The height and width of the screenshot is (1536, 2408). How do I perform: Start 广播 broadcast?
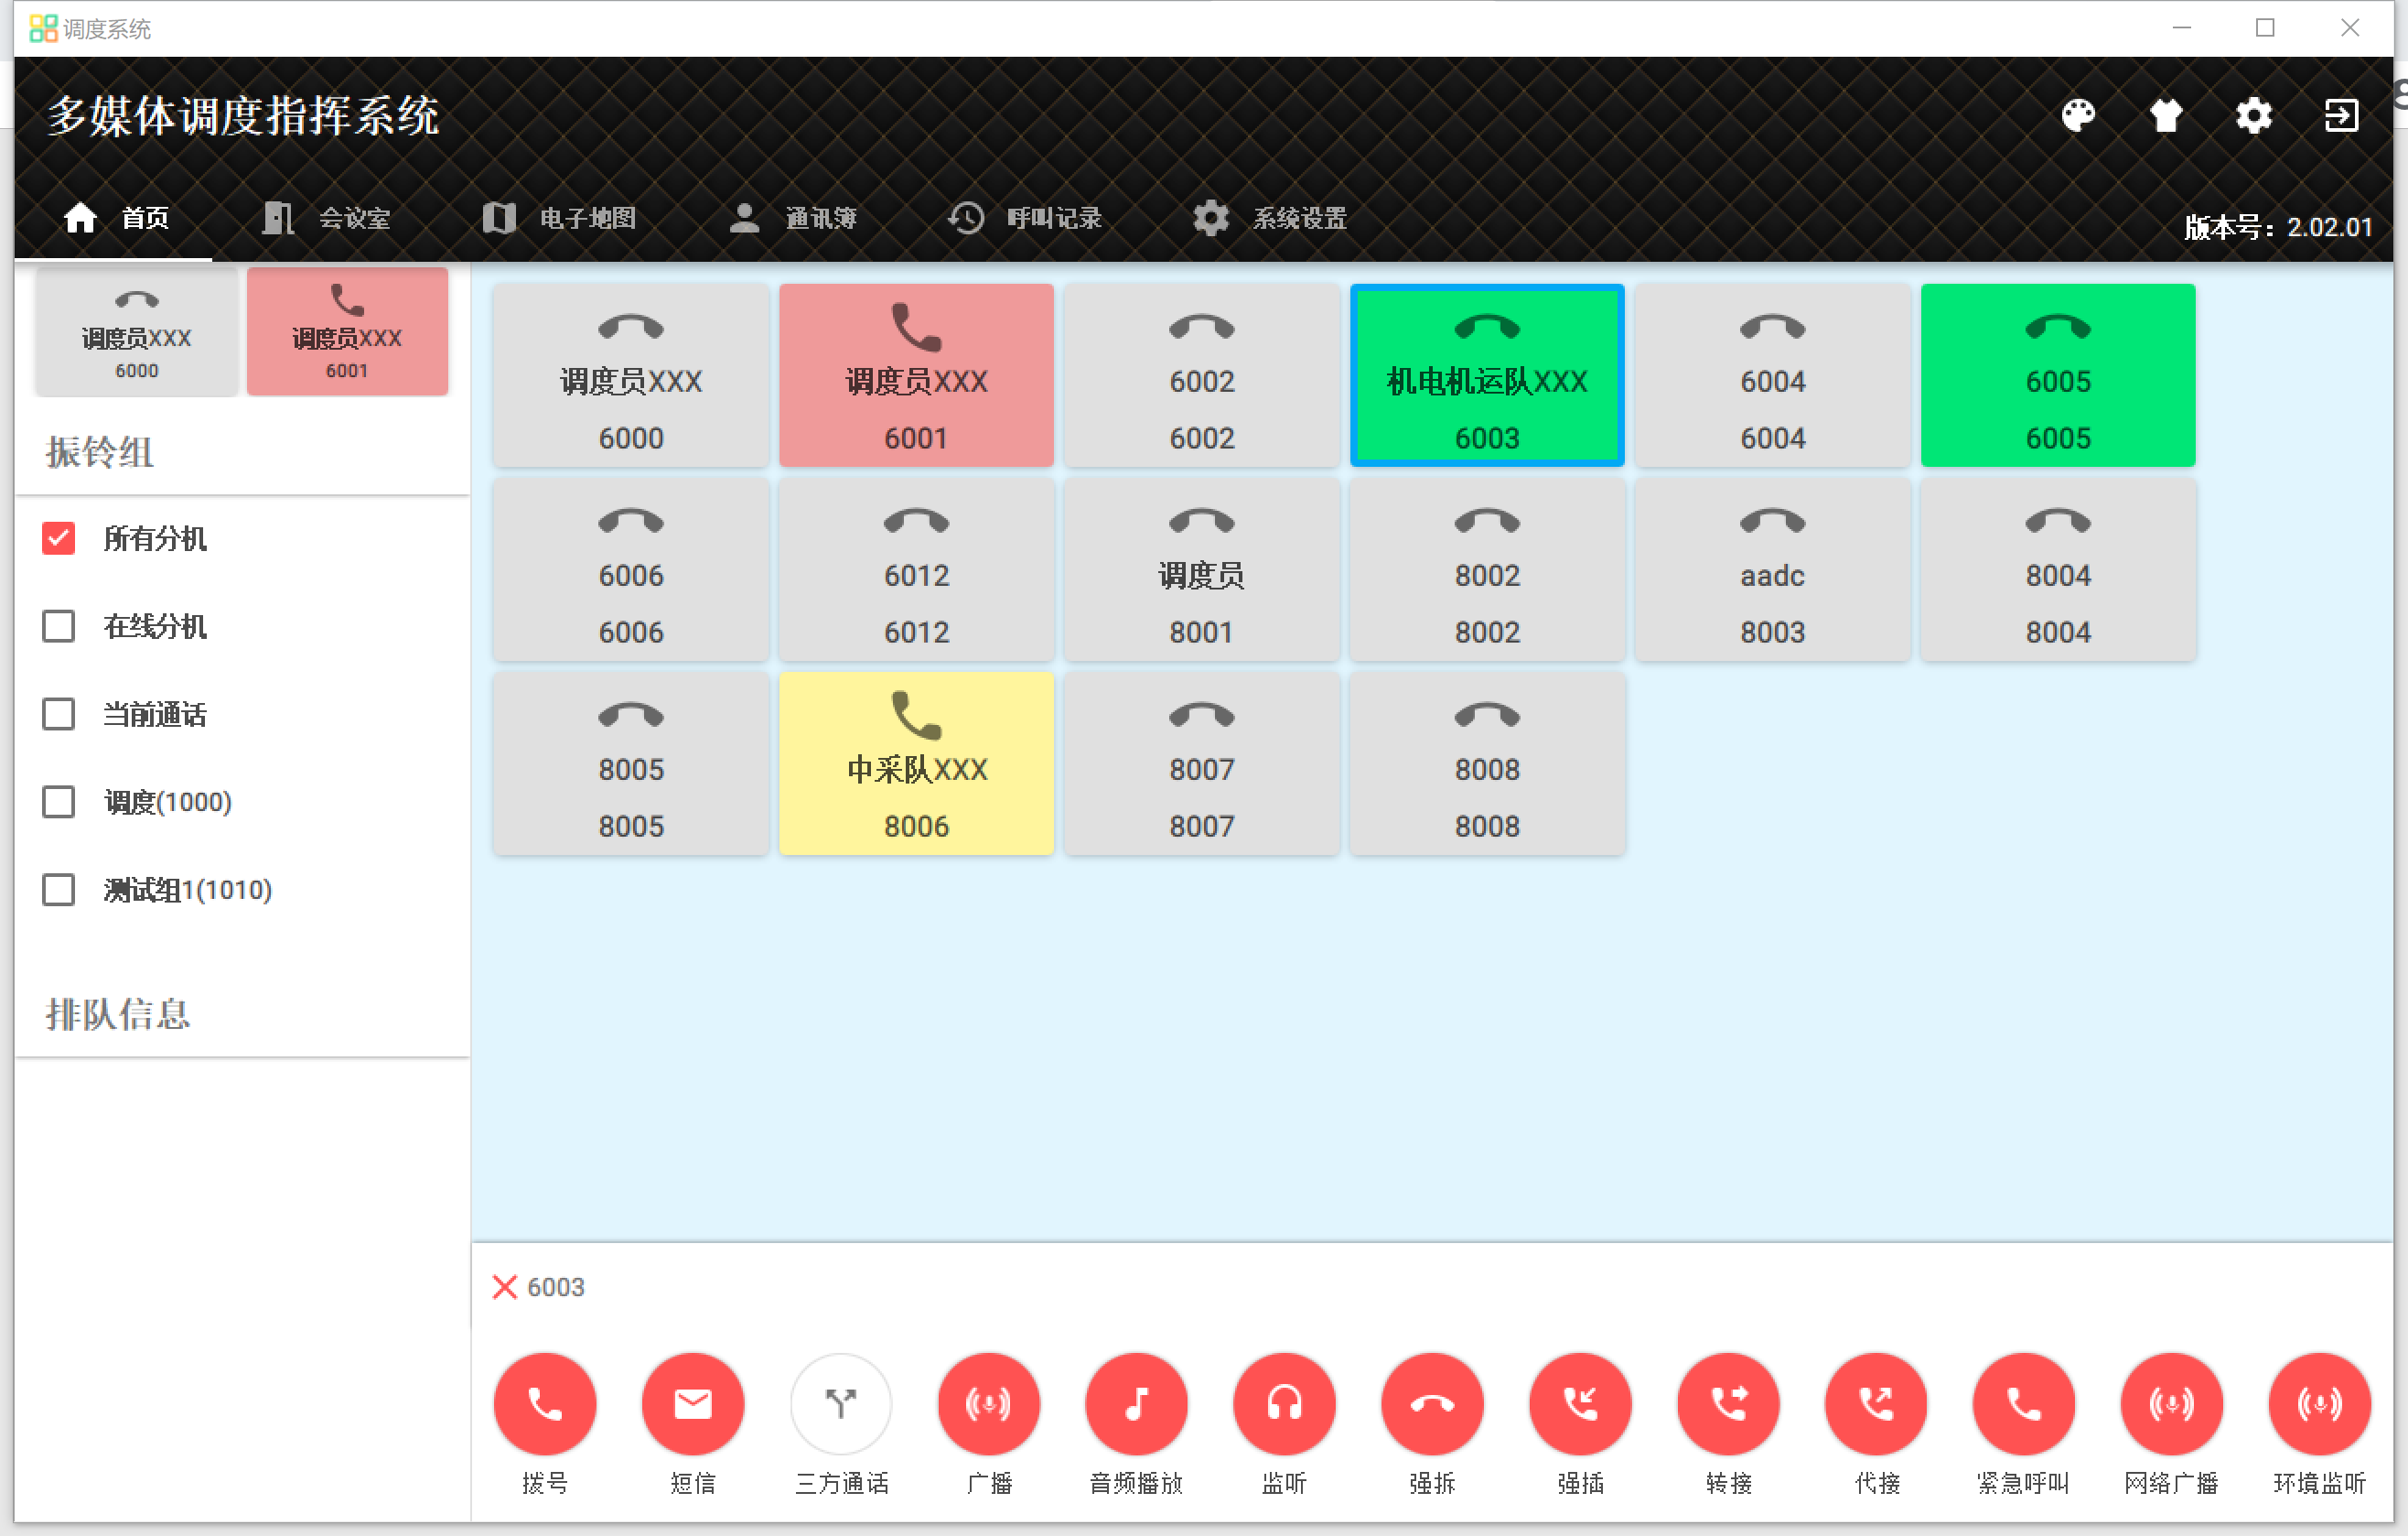tap(988, 1403)
